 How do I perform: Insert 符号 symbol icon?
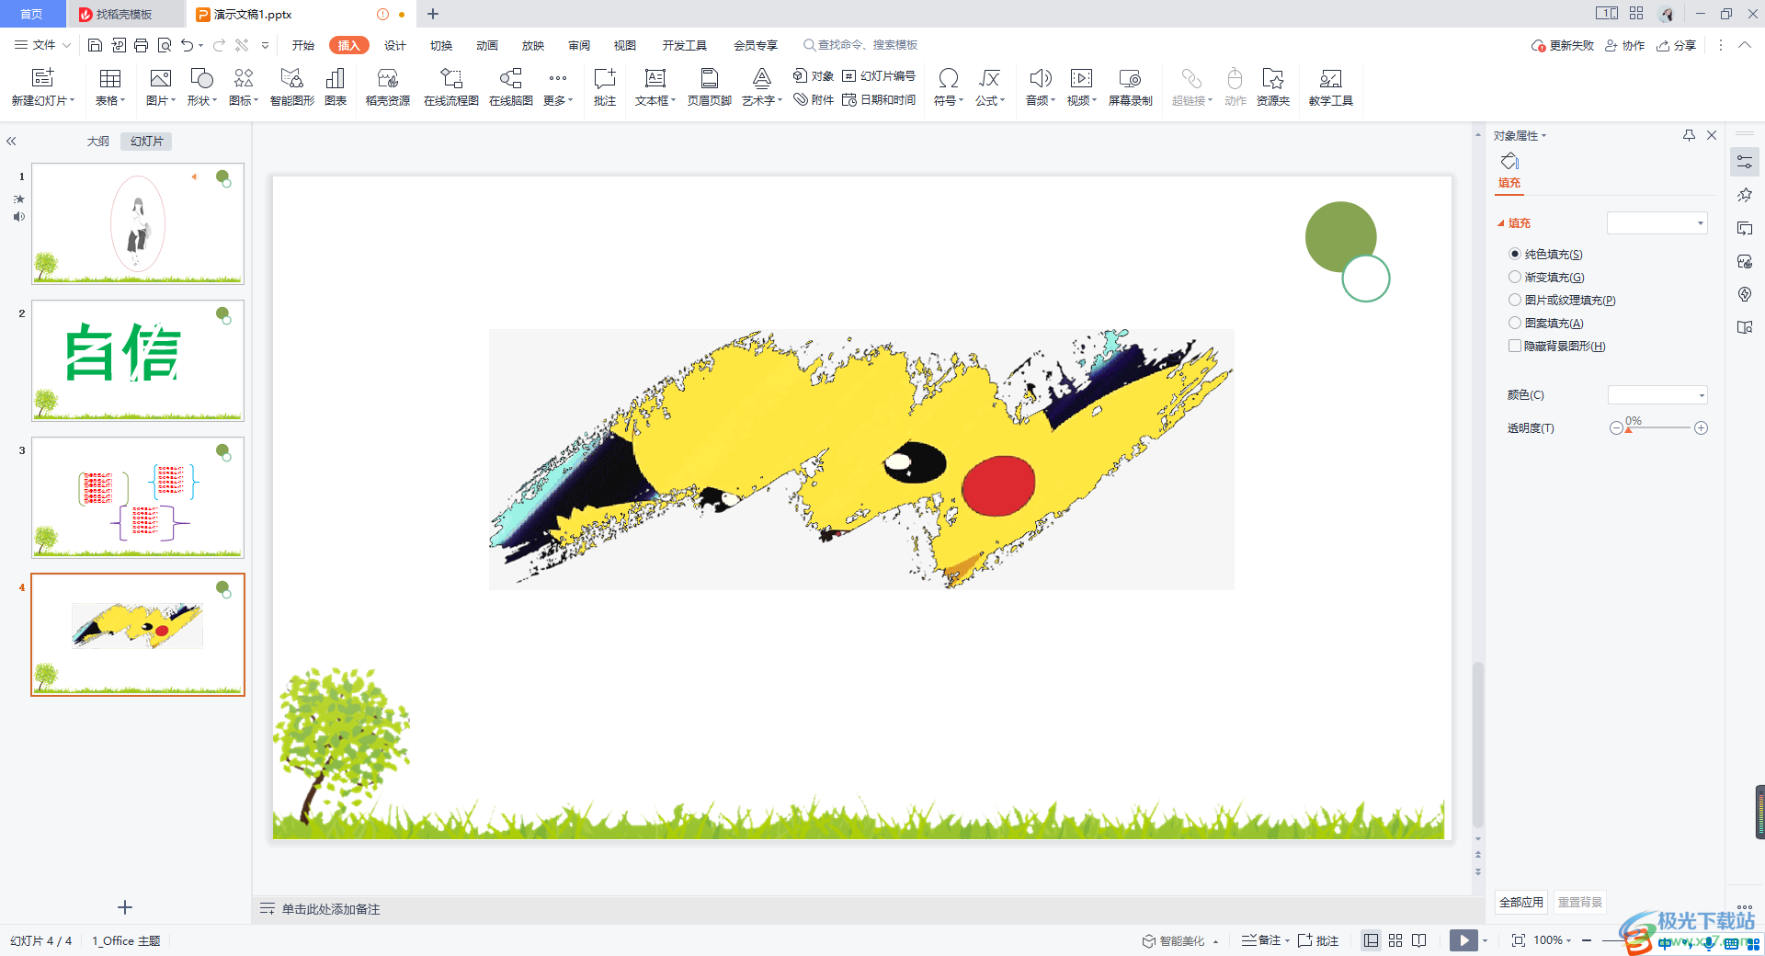pos(948,78)
